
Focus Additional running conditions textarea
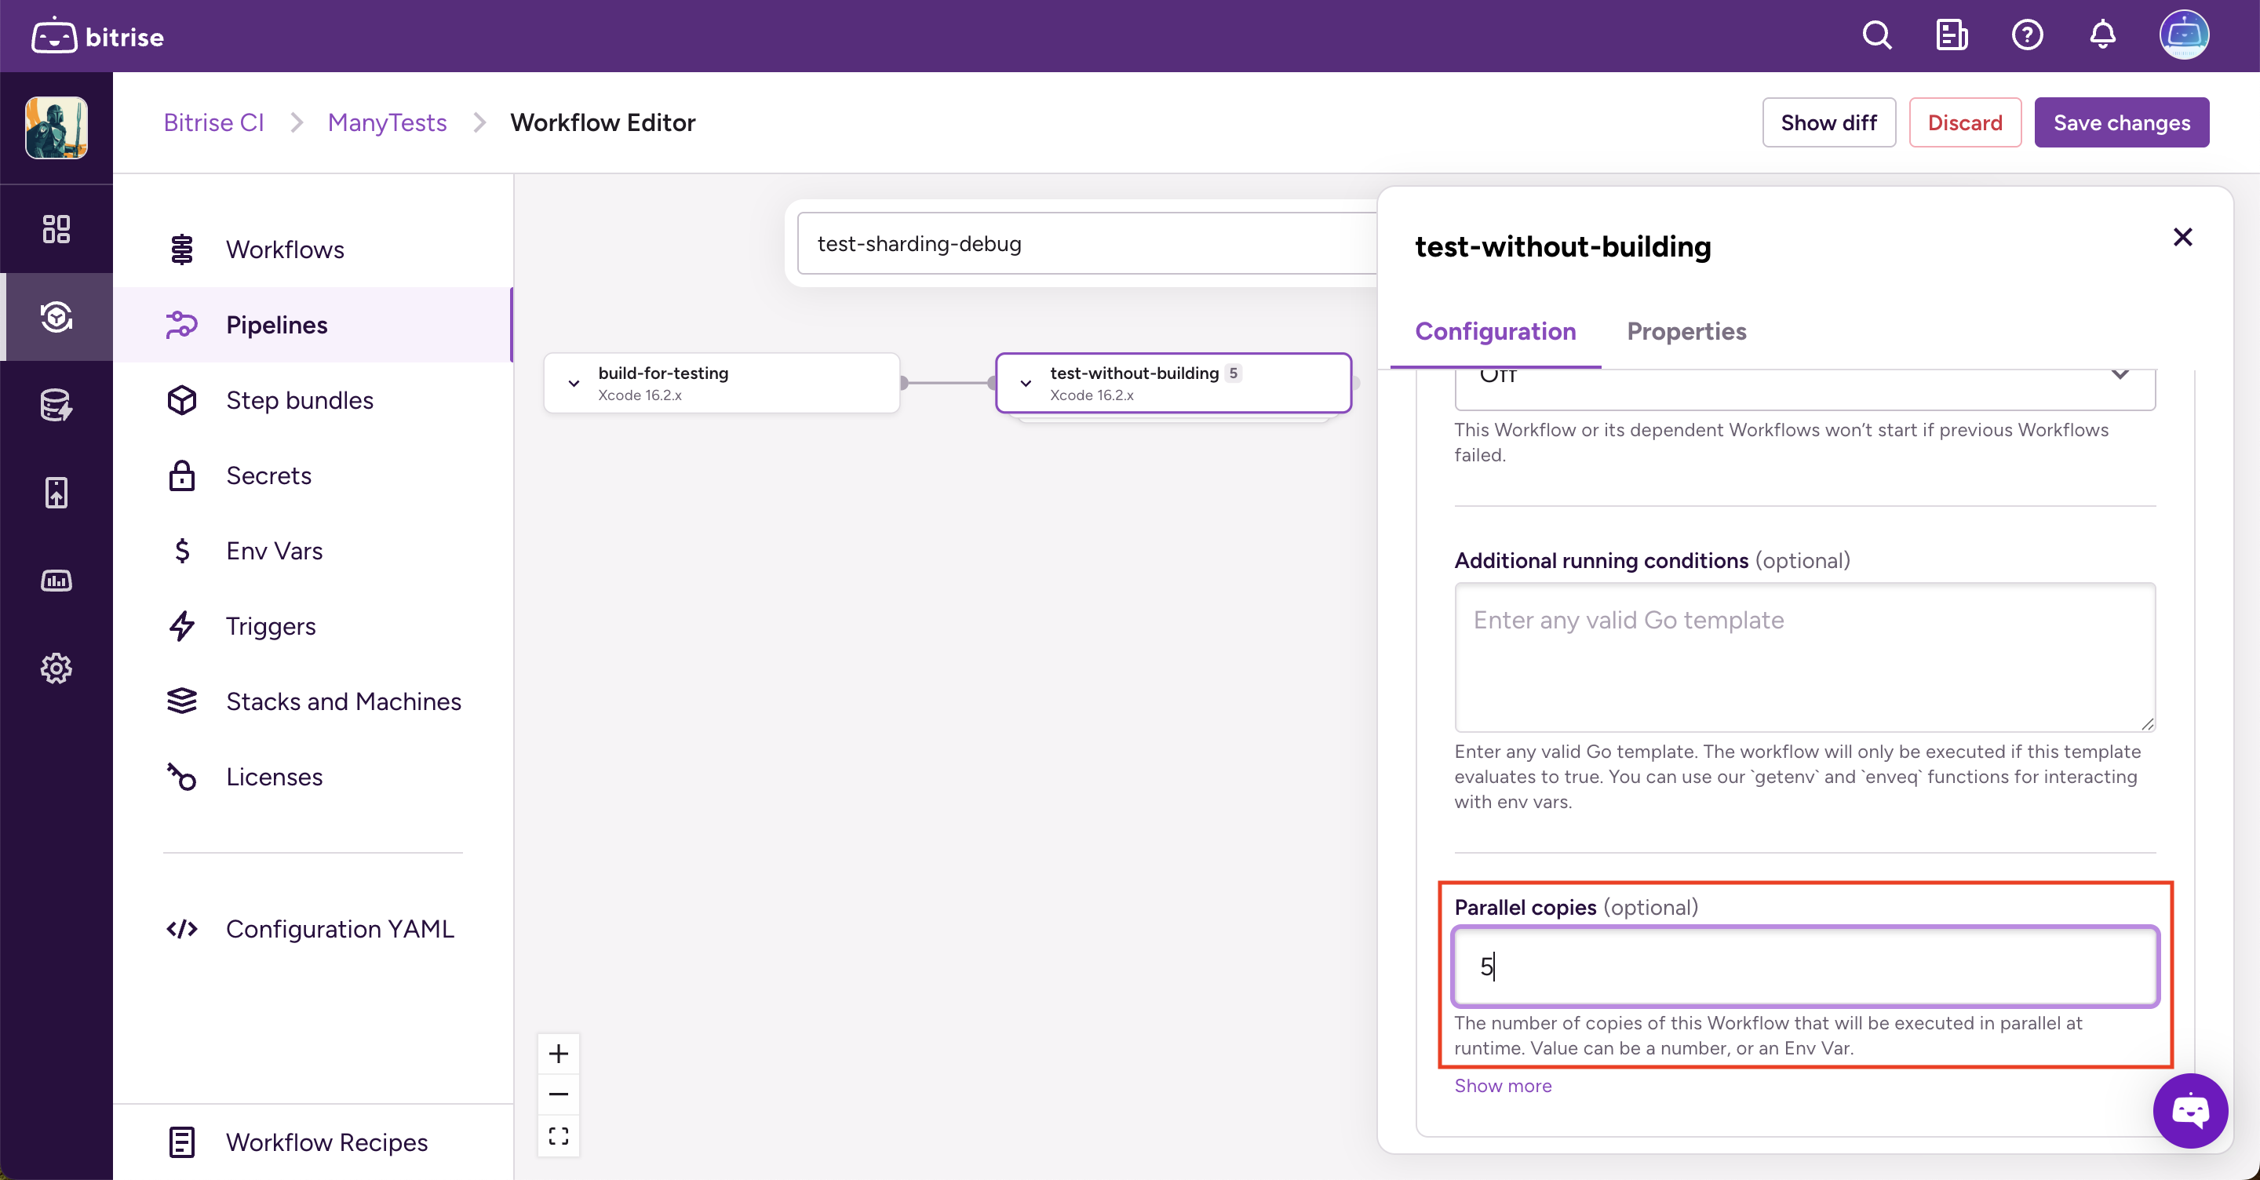click(1804, 657)
